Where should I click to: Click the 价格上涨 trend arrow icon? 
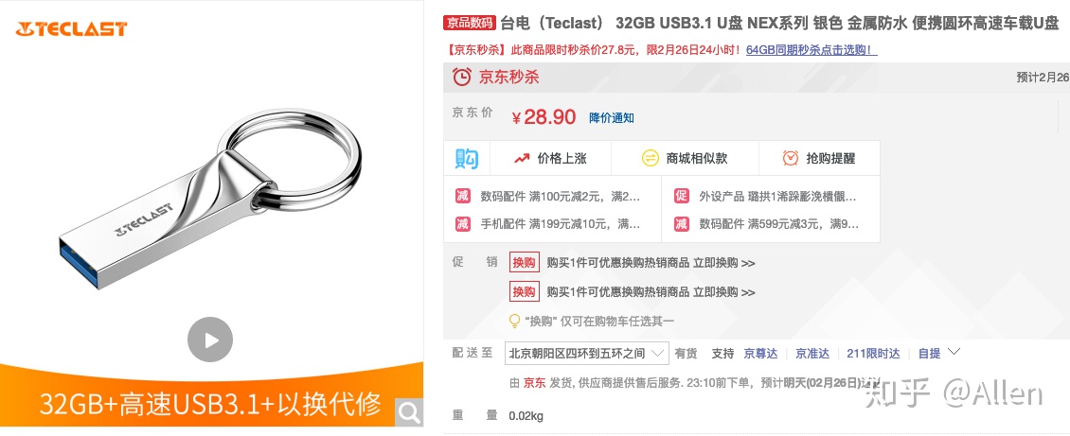tap(522, 159)
